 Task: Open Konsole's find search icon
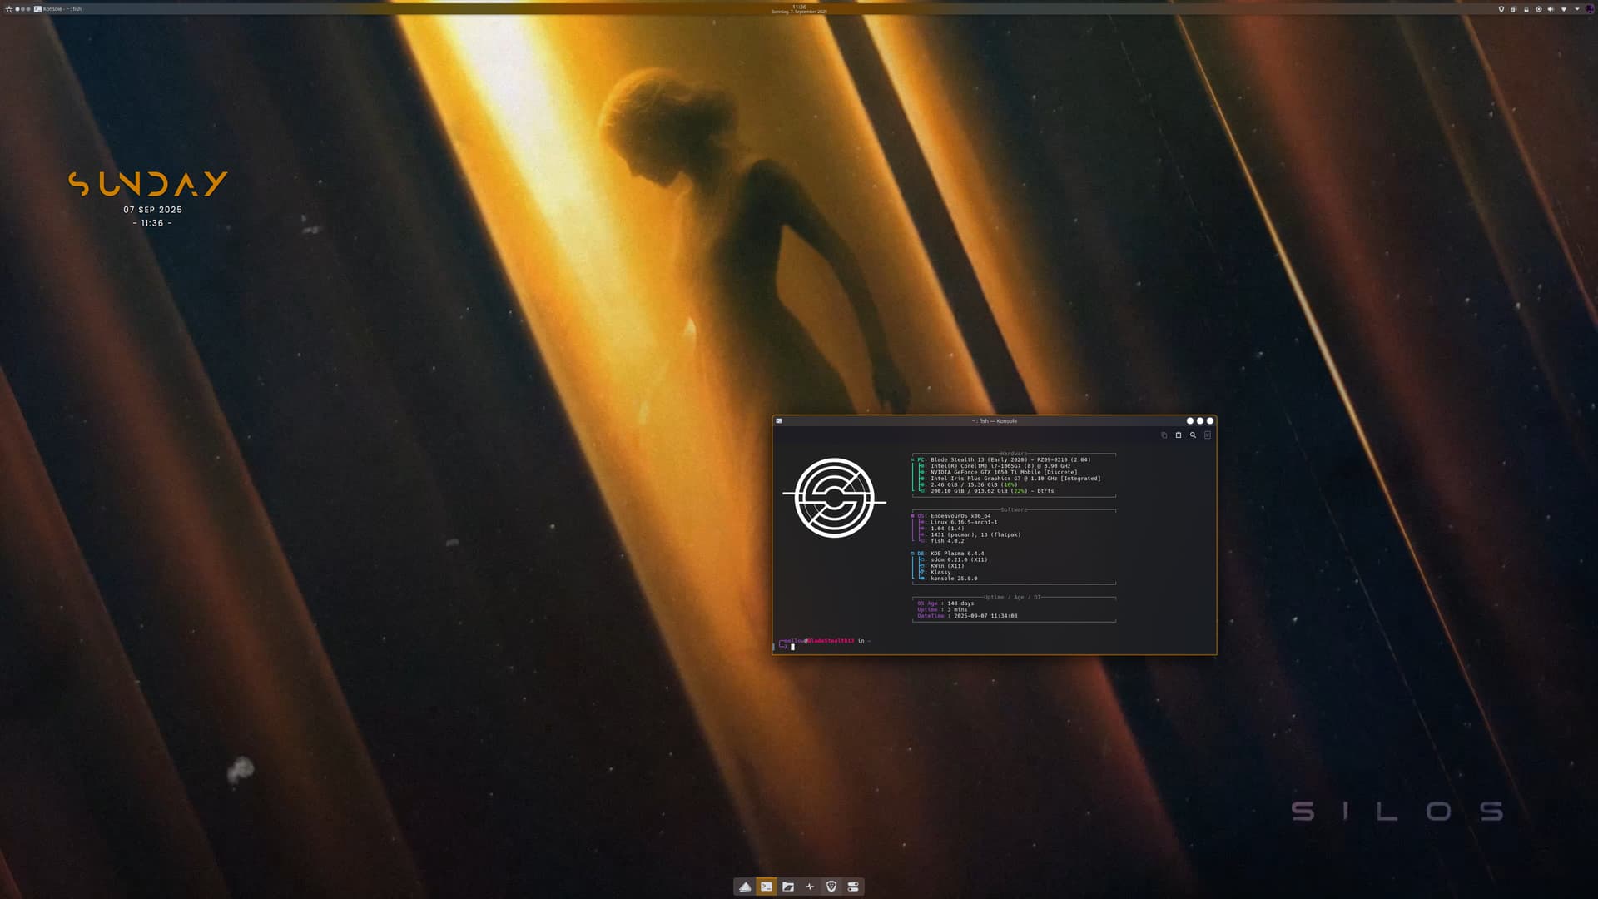pos(1193,435)
